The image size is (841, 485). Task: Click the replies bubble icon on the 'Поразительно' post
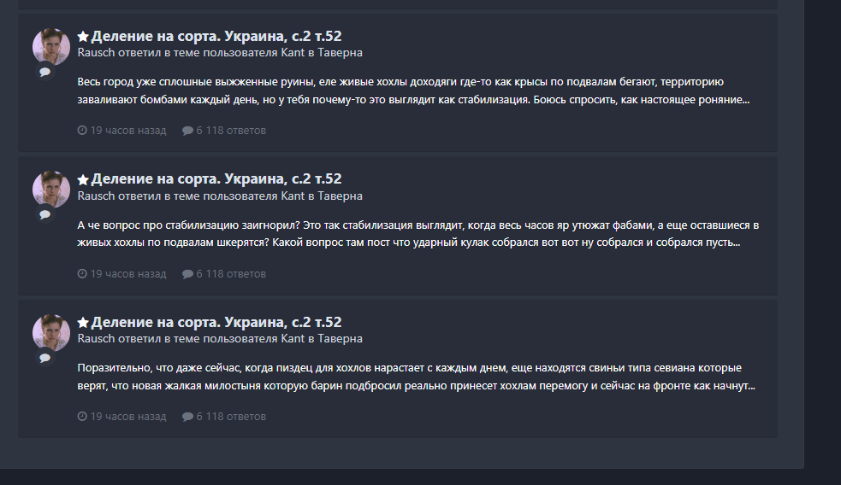(x=187, y=417)
